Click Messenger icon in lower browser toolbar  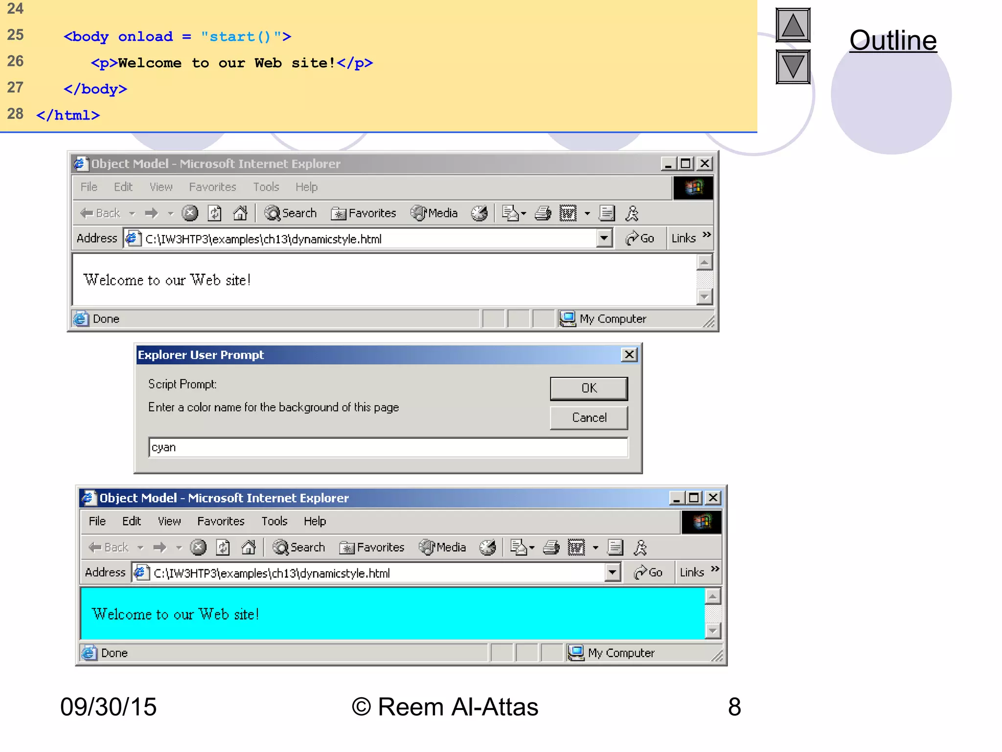tap(640, 547)
